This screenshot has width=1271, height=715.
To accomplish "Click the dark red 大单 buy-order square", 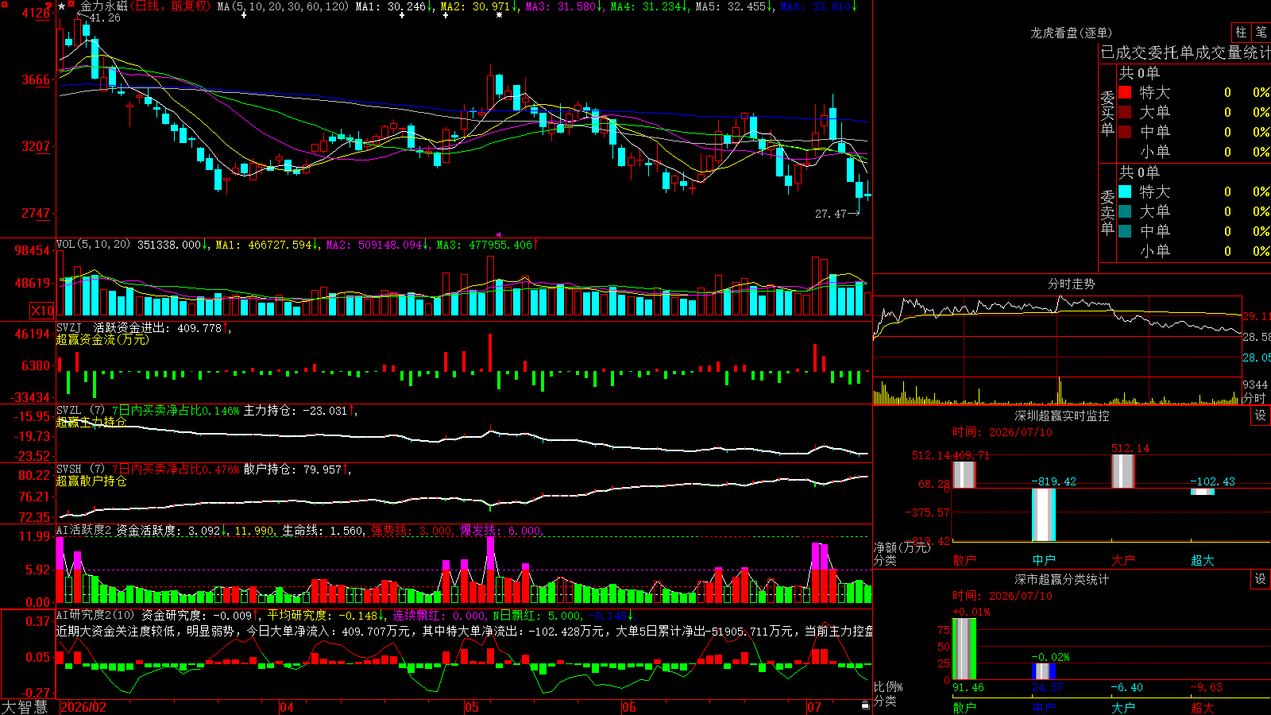I will pos(1125,112).
